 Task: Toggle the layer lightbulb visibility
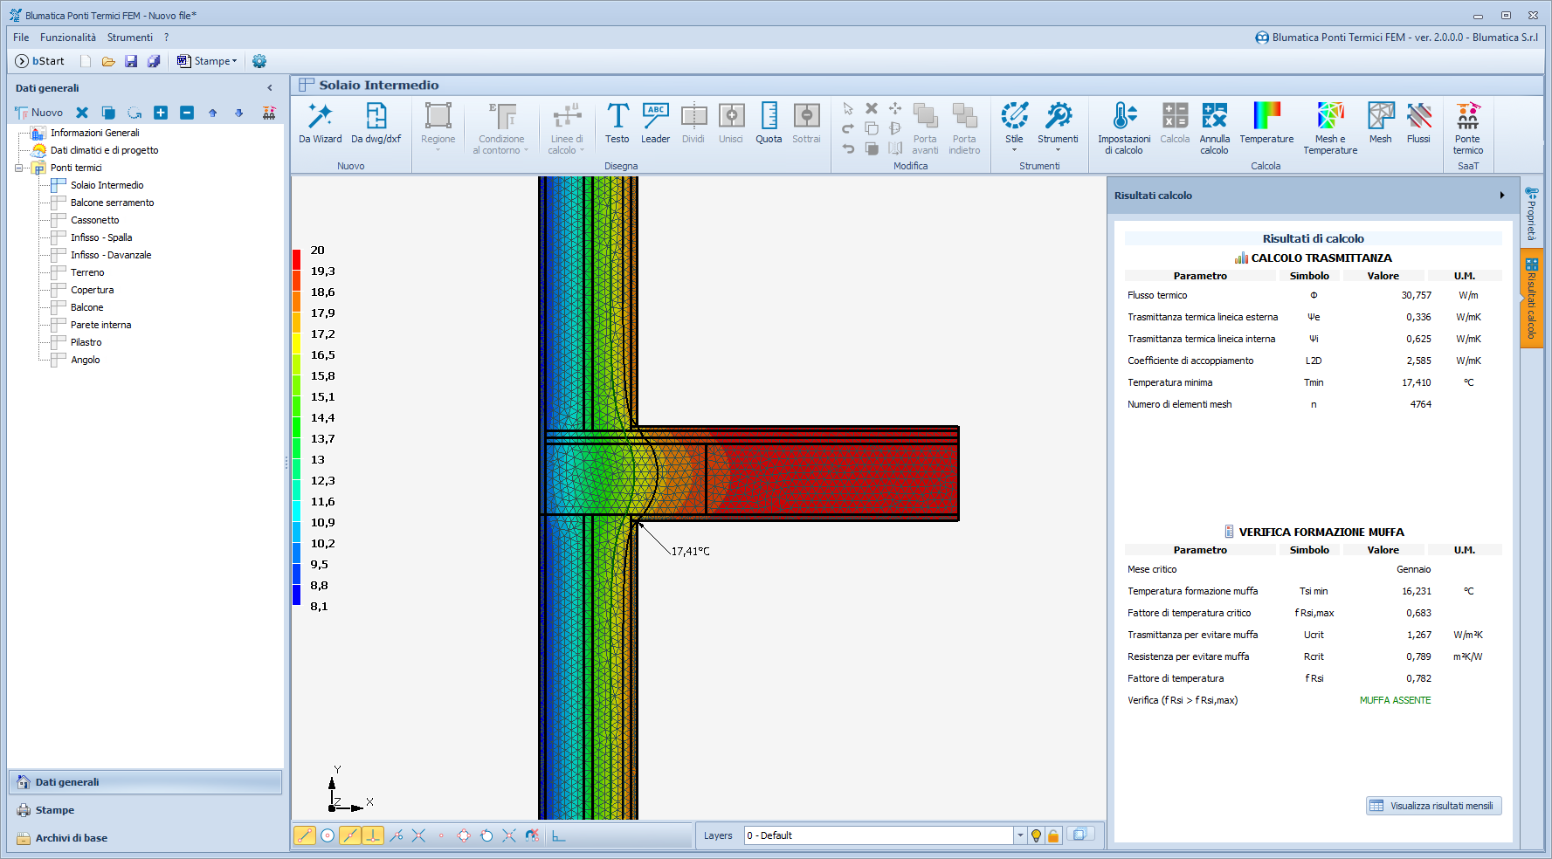[x=1036, y=835]
